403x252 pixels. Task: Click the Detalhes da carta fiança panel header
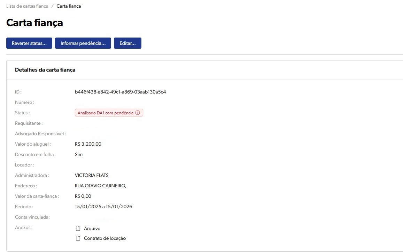point(45,70)
